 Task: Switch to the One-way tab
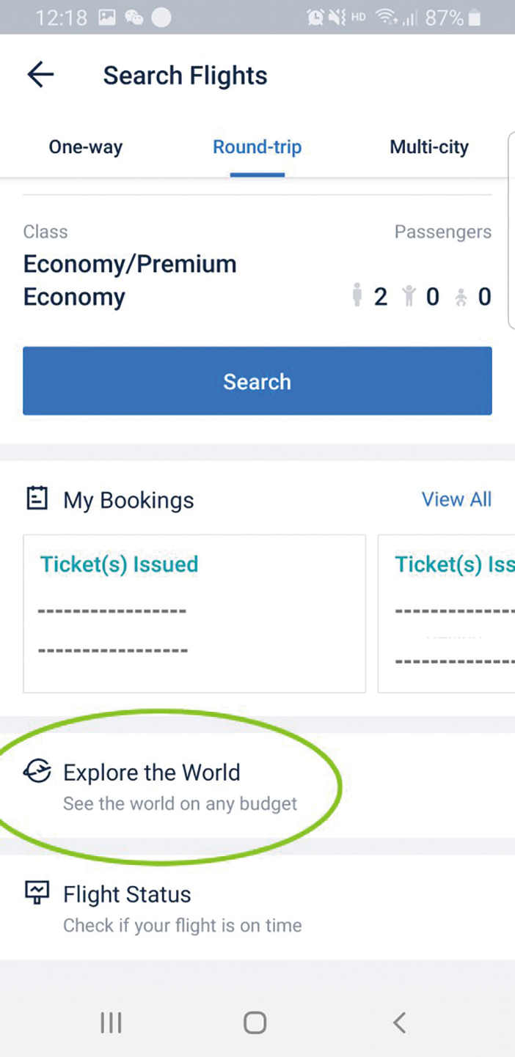[x=85, y=147]
